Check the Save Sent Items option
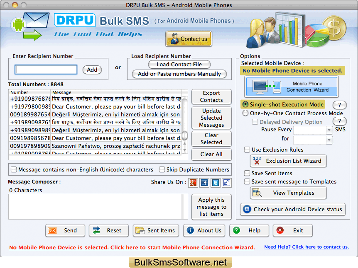The width and height of the screenshot is (358, 268). click(247, 173)
